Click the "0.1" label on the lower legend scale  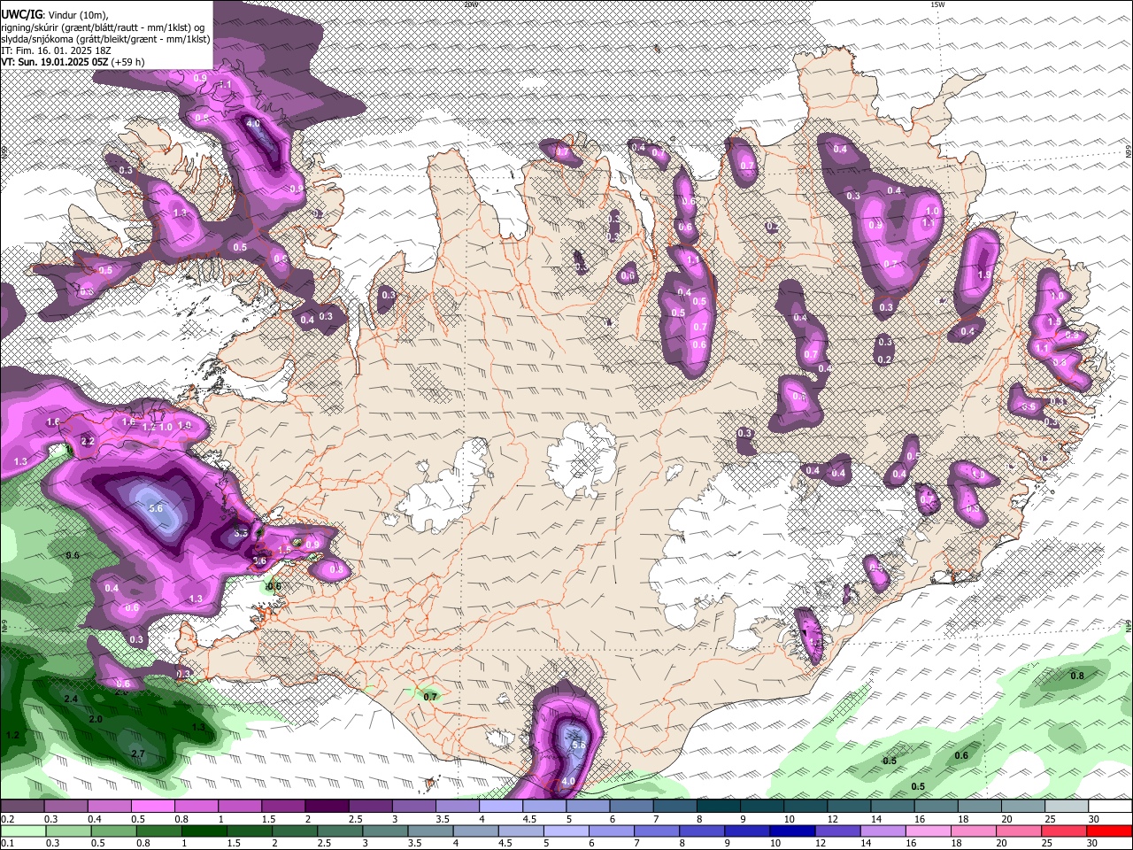pos(7,842)
